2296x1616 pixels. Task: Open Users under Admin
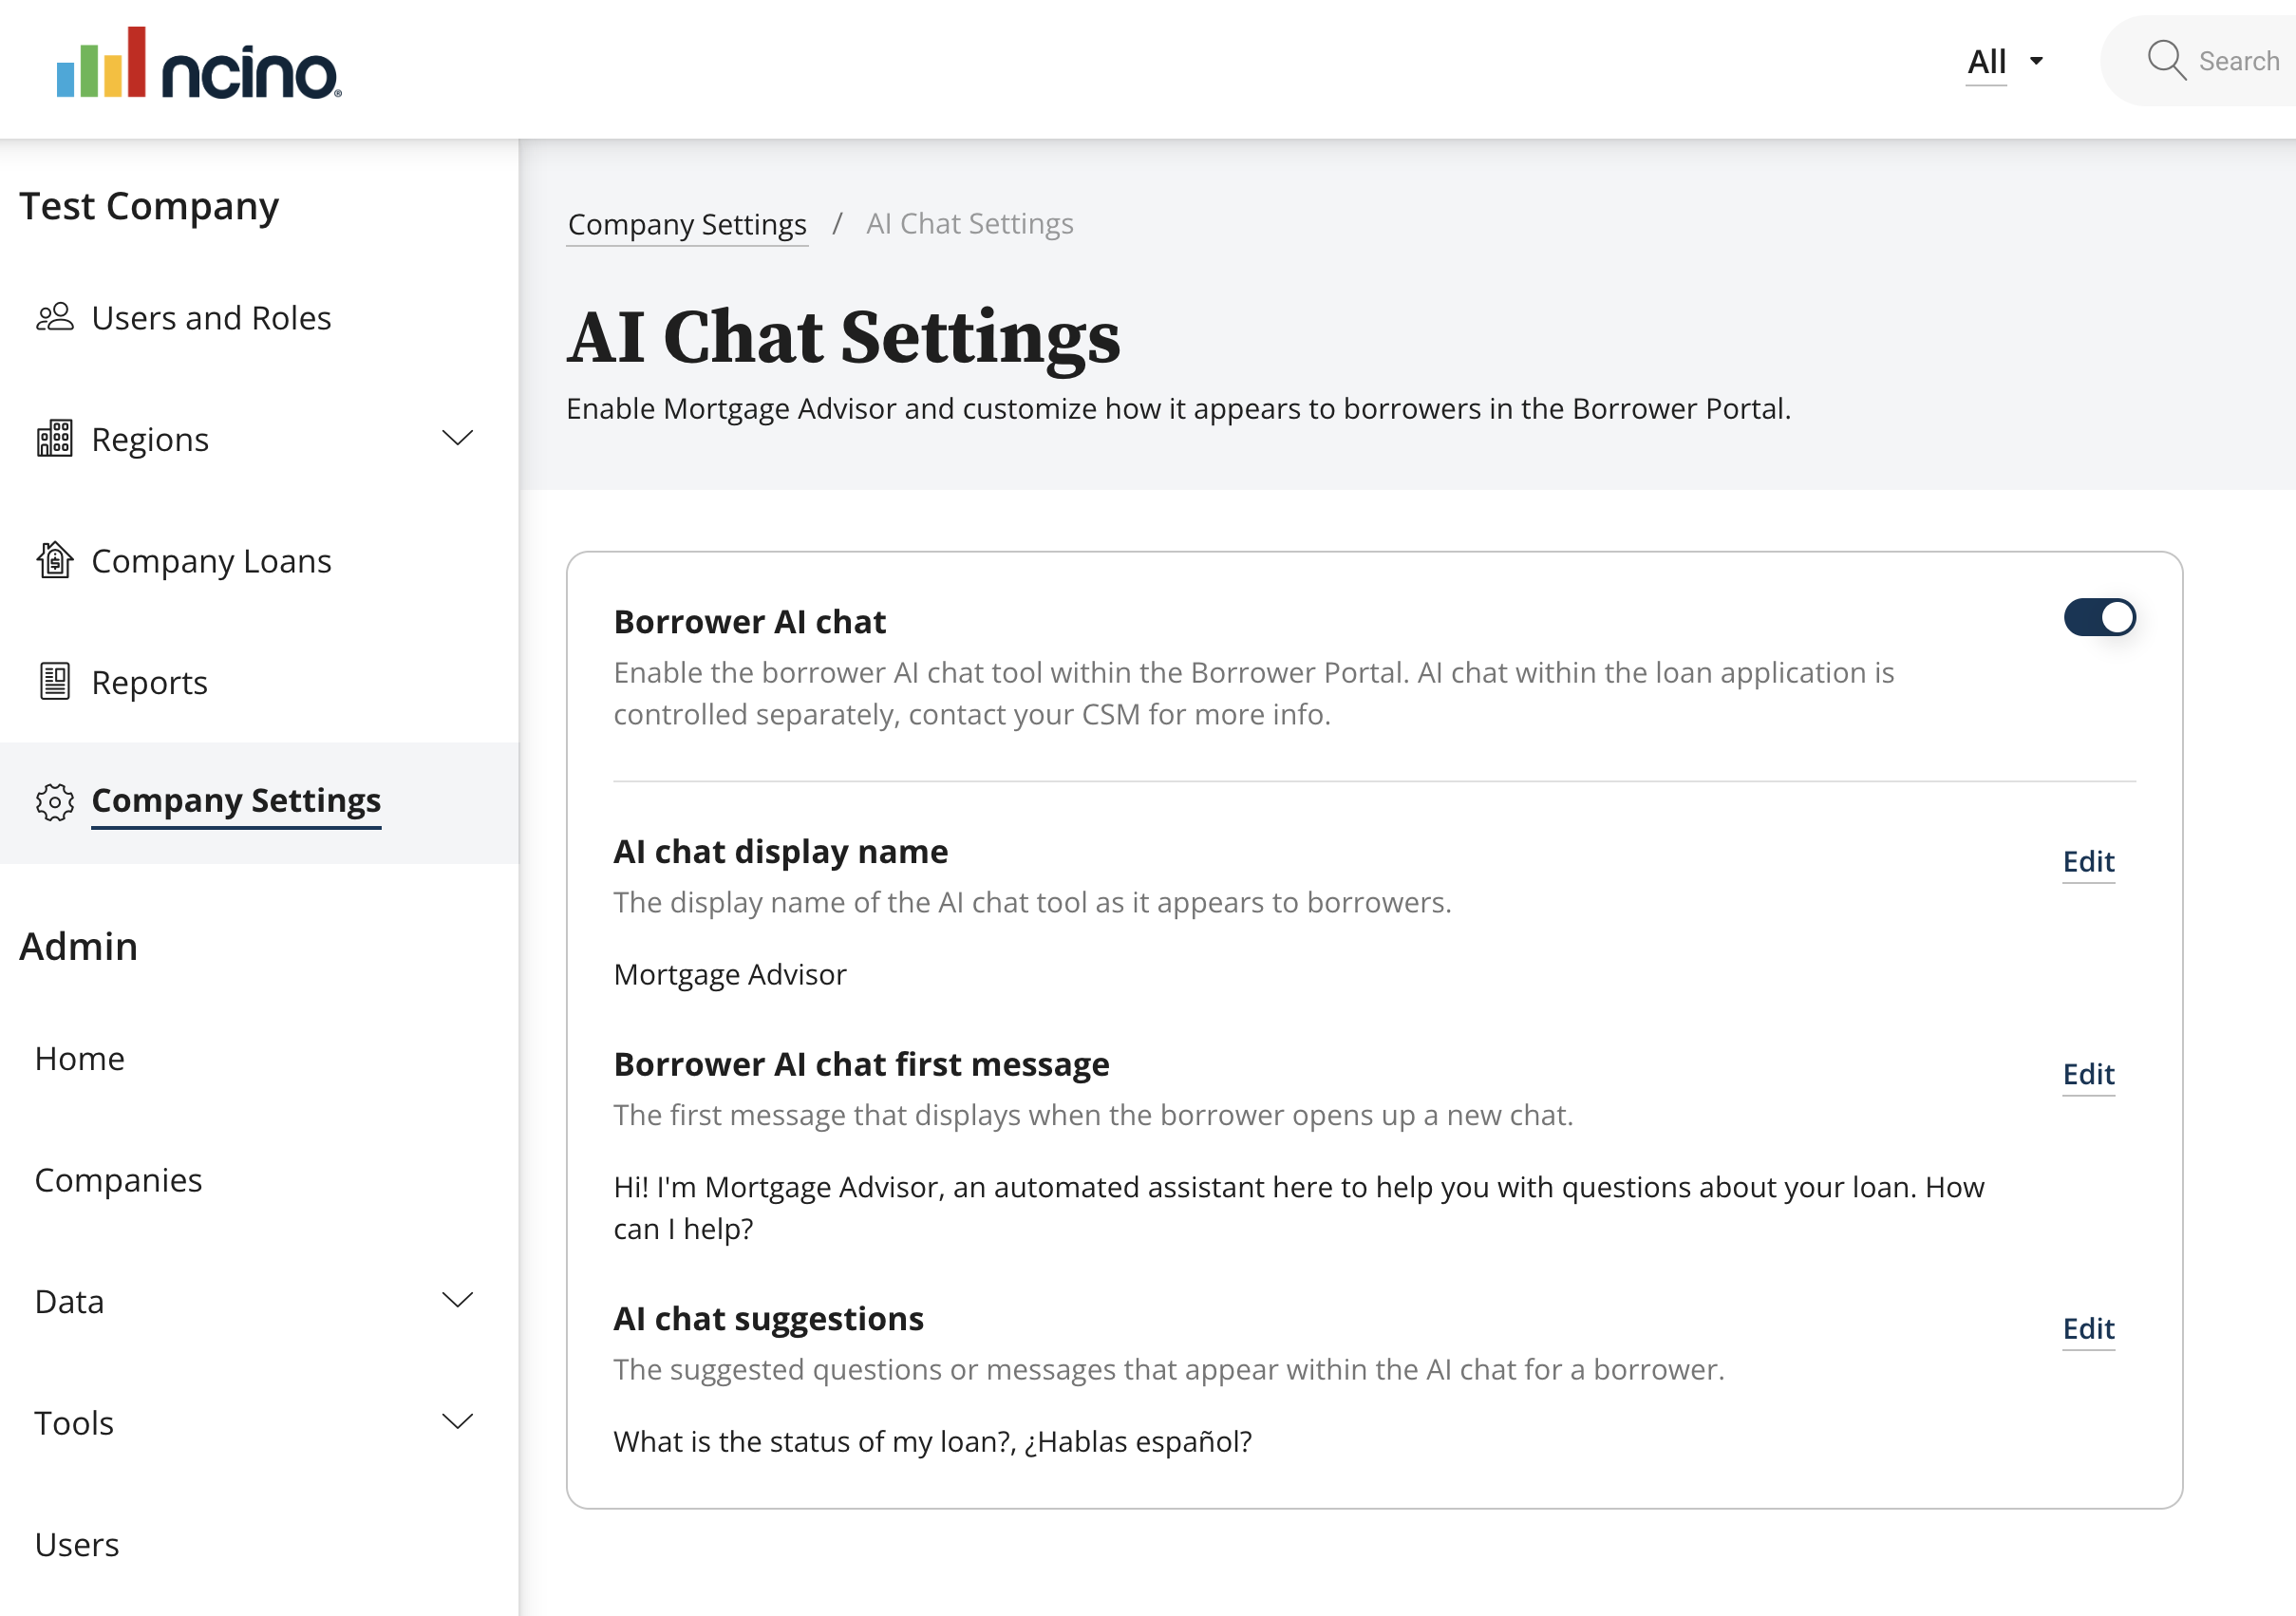point(76,1544)
